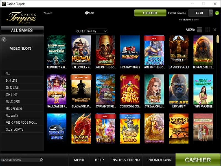Focus the Search Game input field
The width and height of the screenshot is (221, 166).
pos(20,160)
